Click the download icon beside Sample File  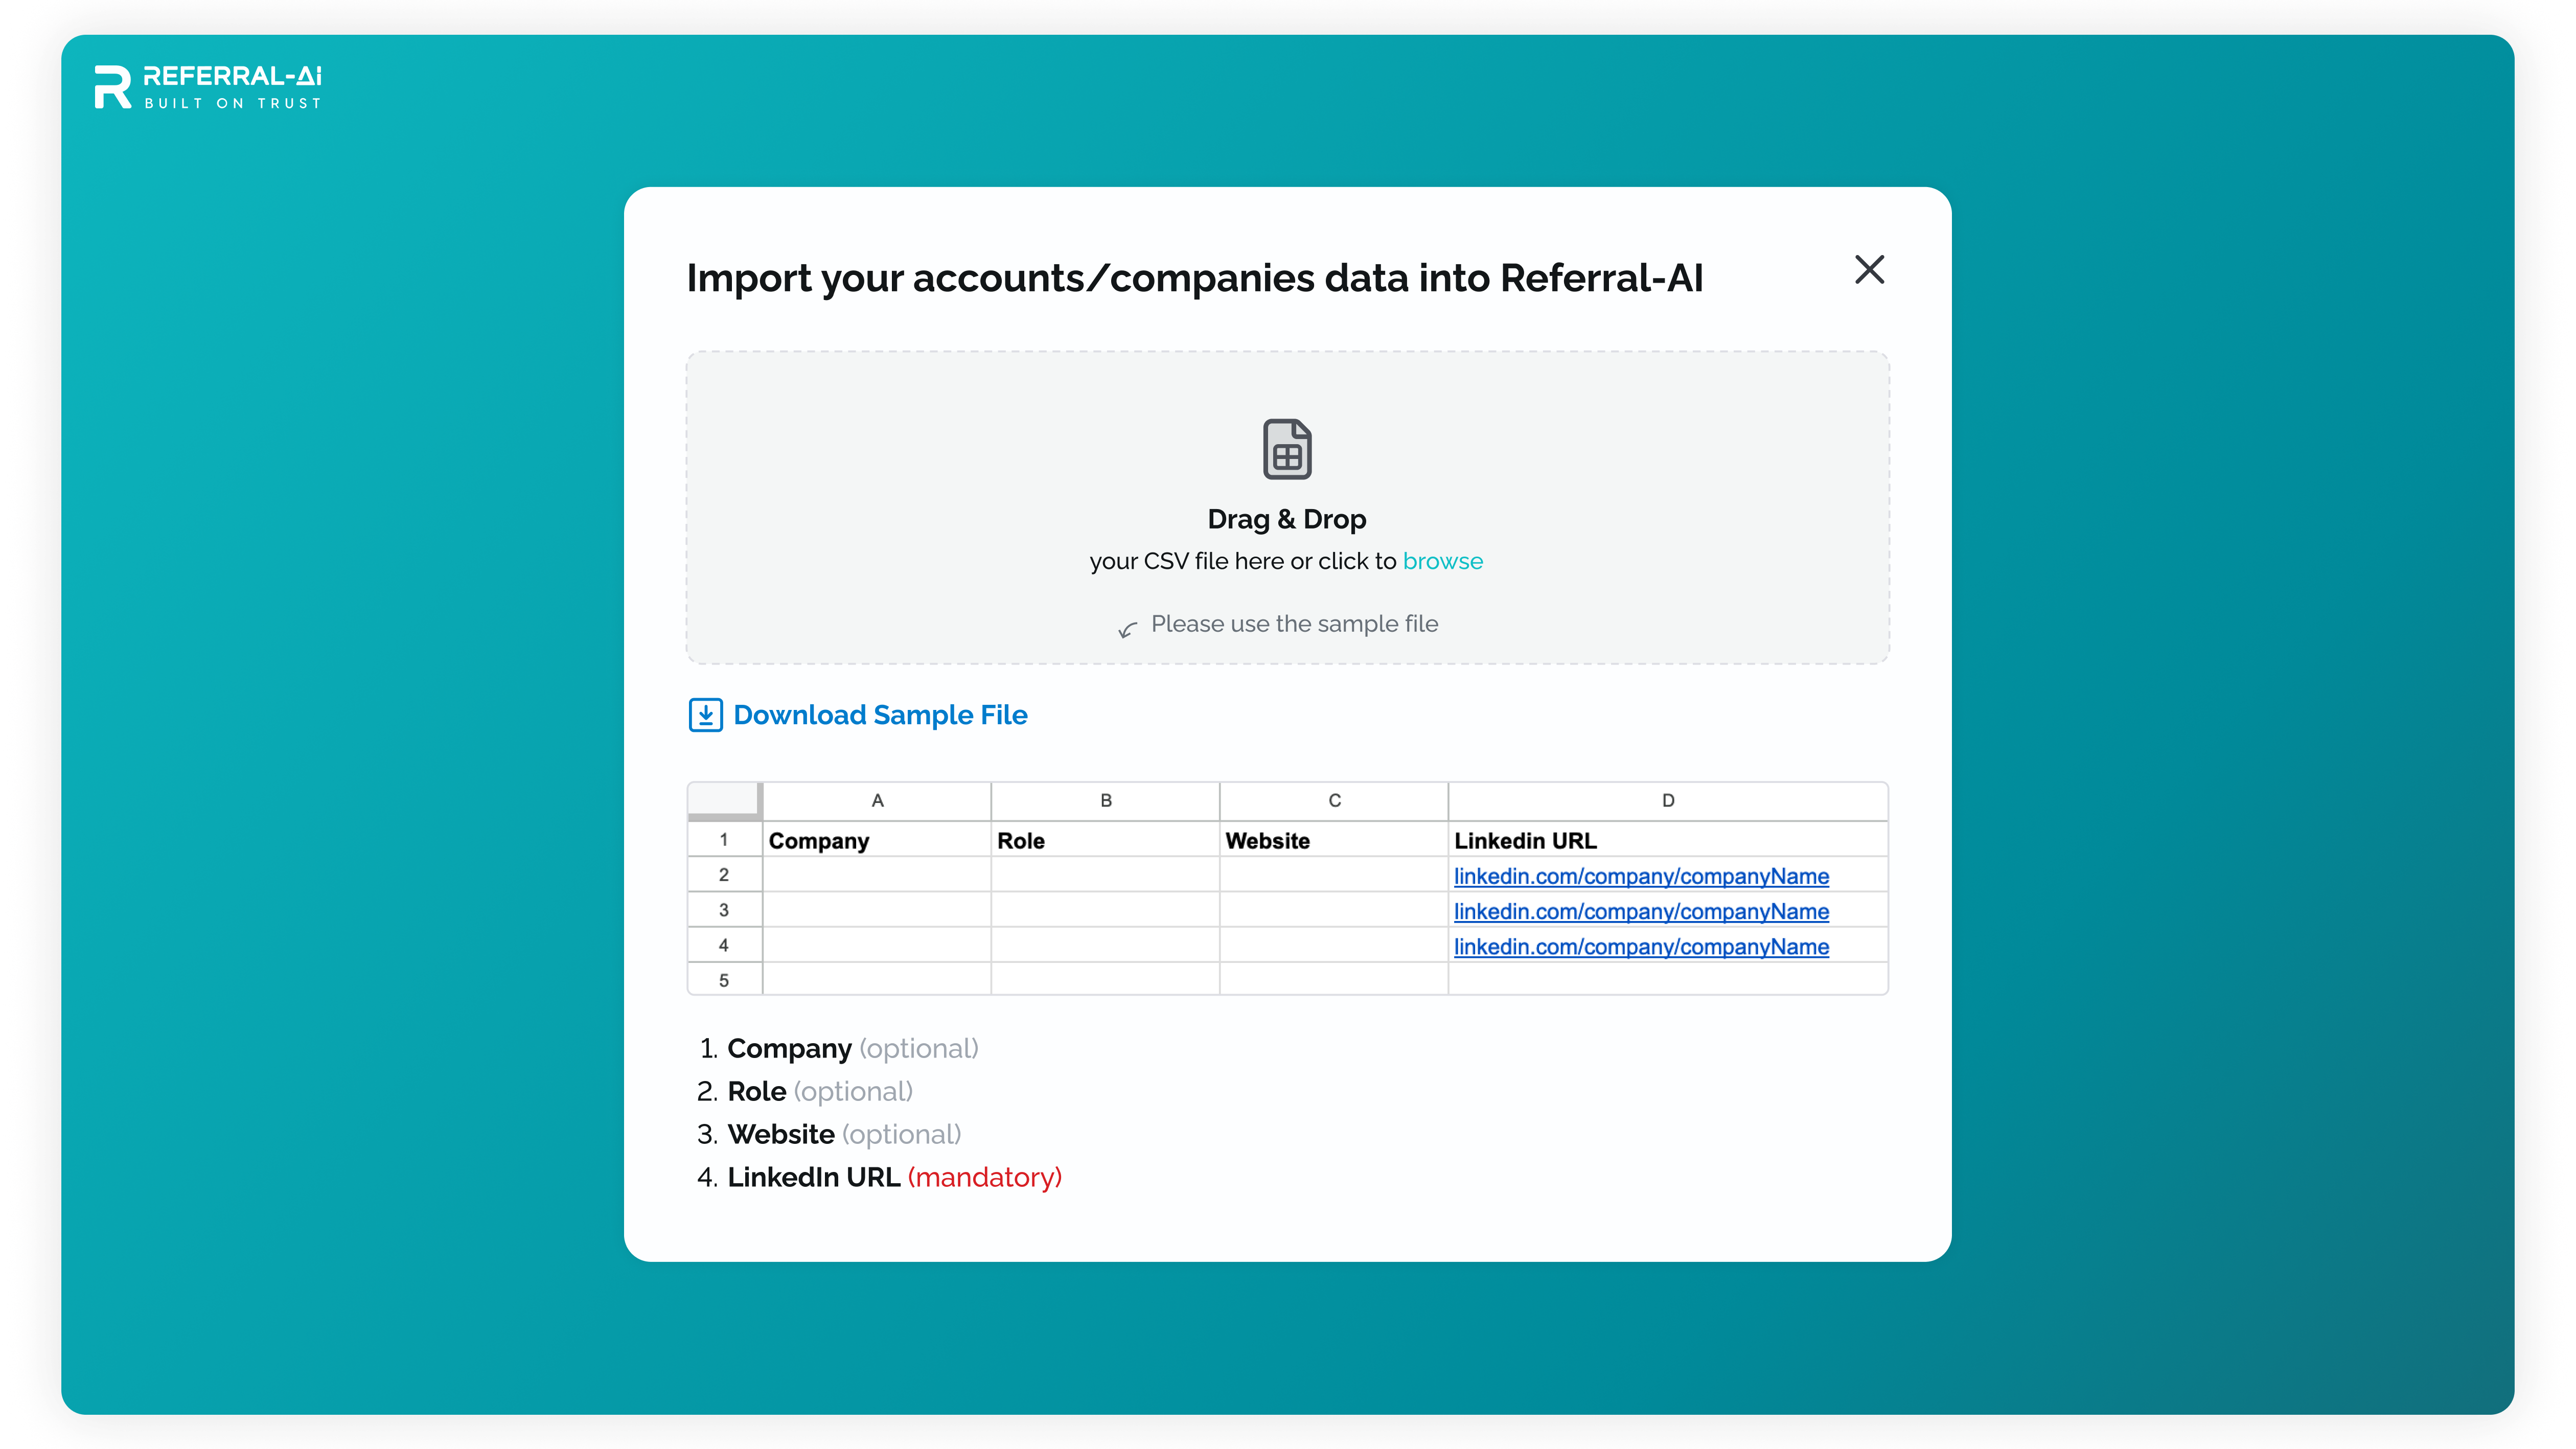click(x=705, y=715)
